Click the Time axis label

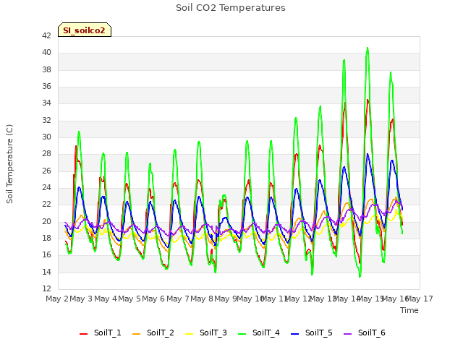coord(409,310)
